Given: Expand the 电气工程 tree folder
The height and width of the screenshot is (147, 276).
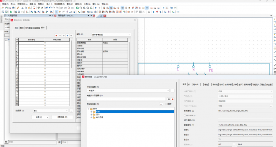Looking at the screenshot, I should click(91, 118).
